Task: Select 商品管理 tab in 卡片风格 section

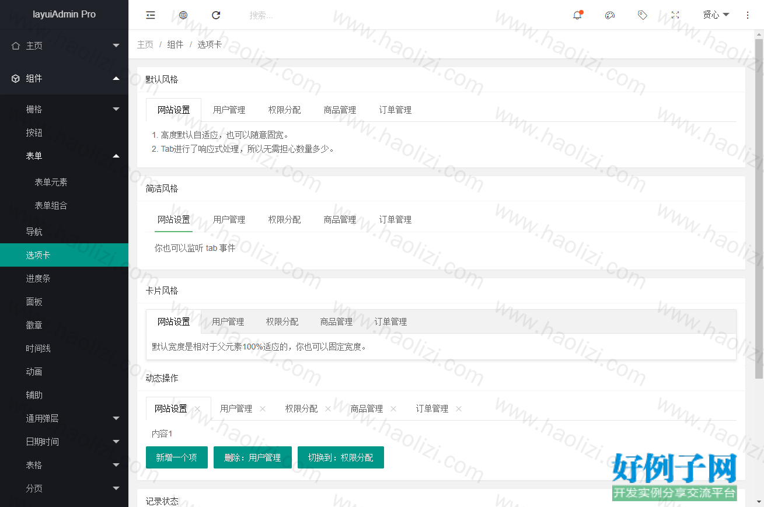Action: (336, 321)
